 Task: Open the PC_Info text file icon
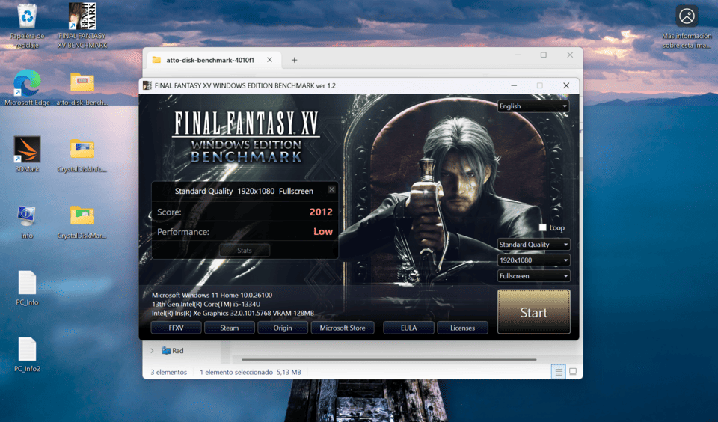coord(27,283)
